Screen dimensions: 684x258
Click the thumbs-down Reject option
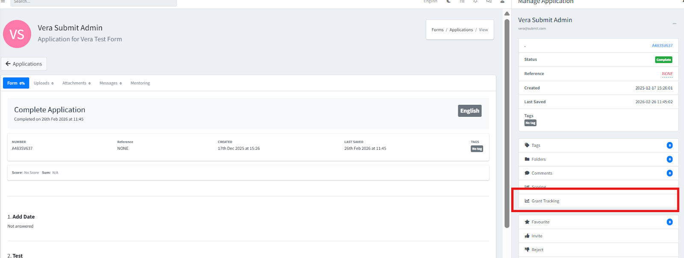pyautogui.click(x=527, y=250)
